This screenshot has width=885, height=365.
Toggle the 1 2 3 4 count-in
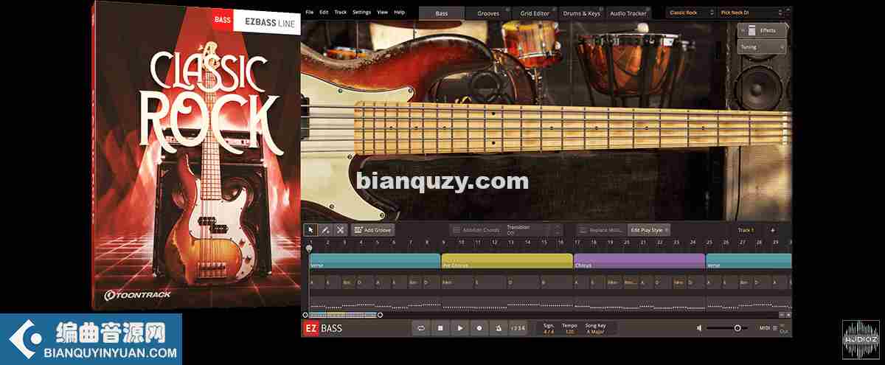click(x=518, y=328)
